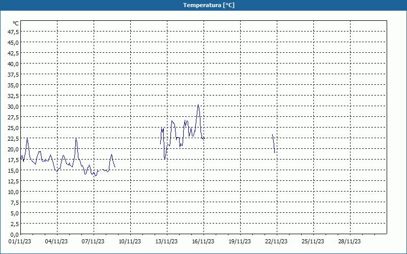Click the °C unit label on axis
This screenshot has height=254, width=407.
(16, 23)
